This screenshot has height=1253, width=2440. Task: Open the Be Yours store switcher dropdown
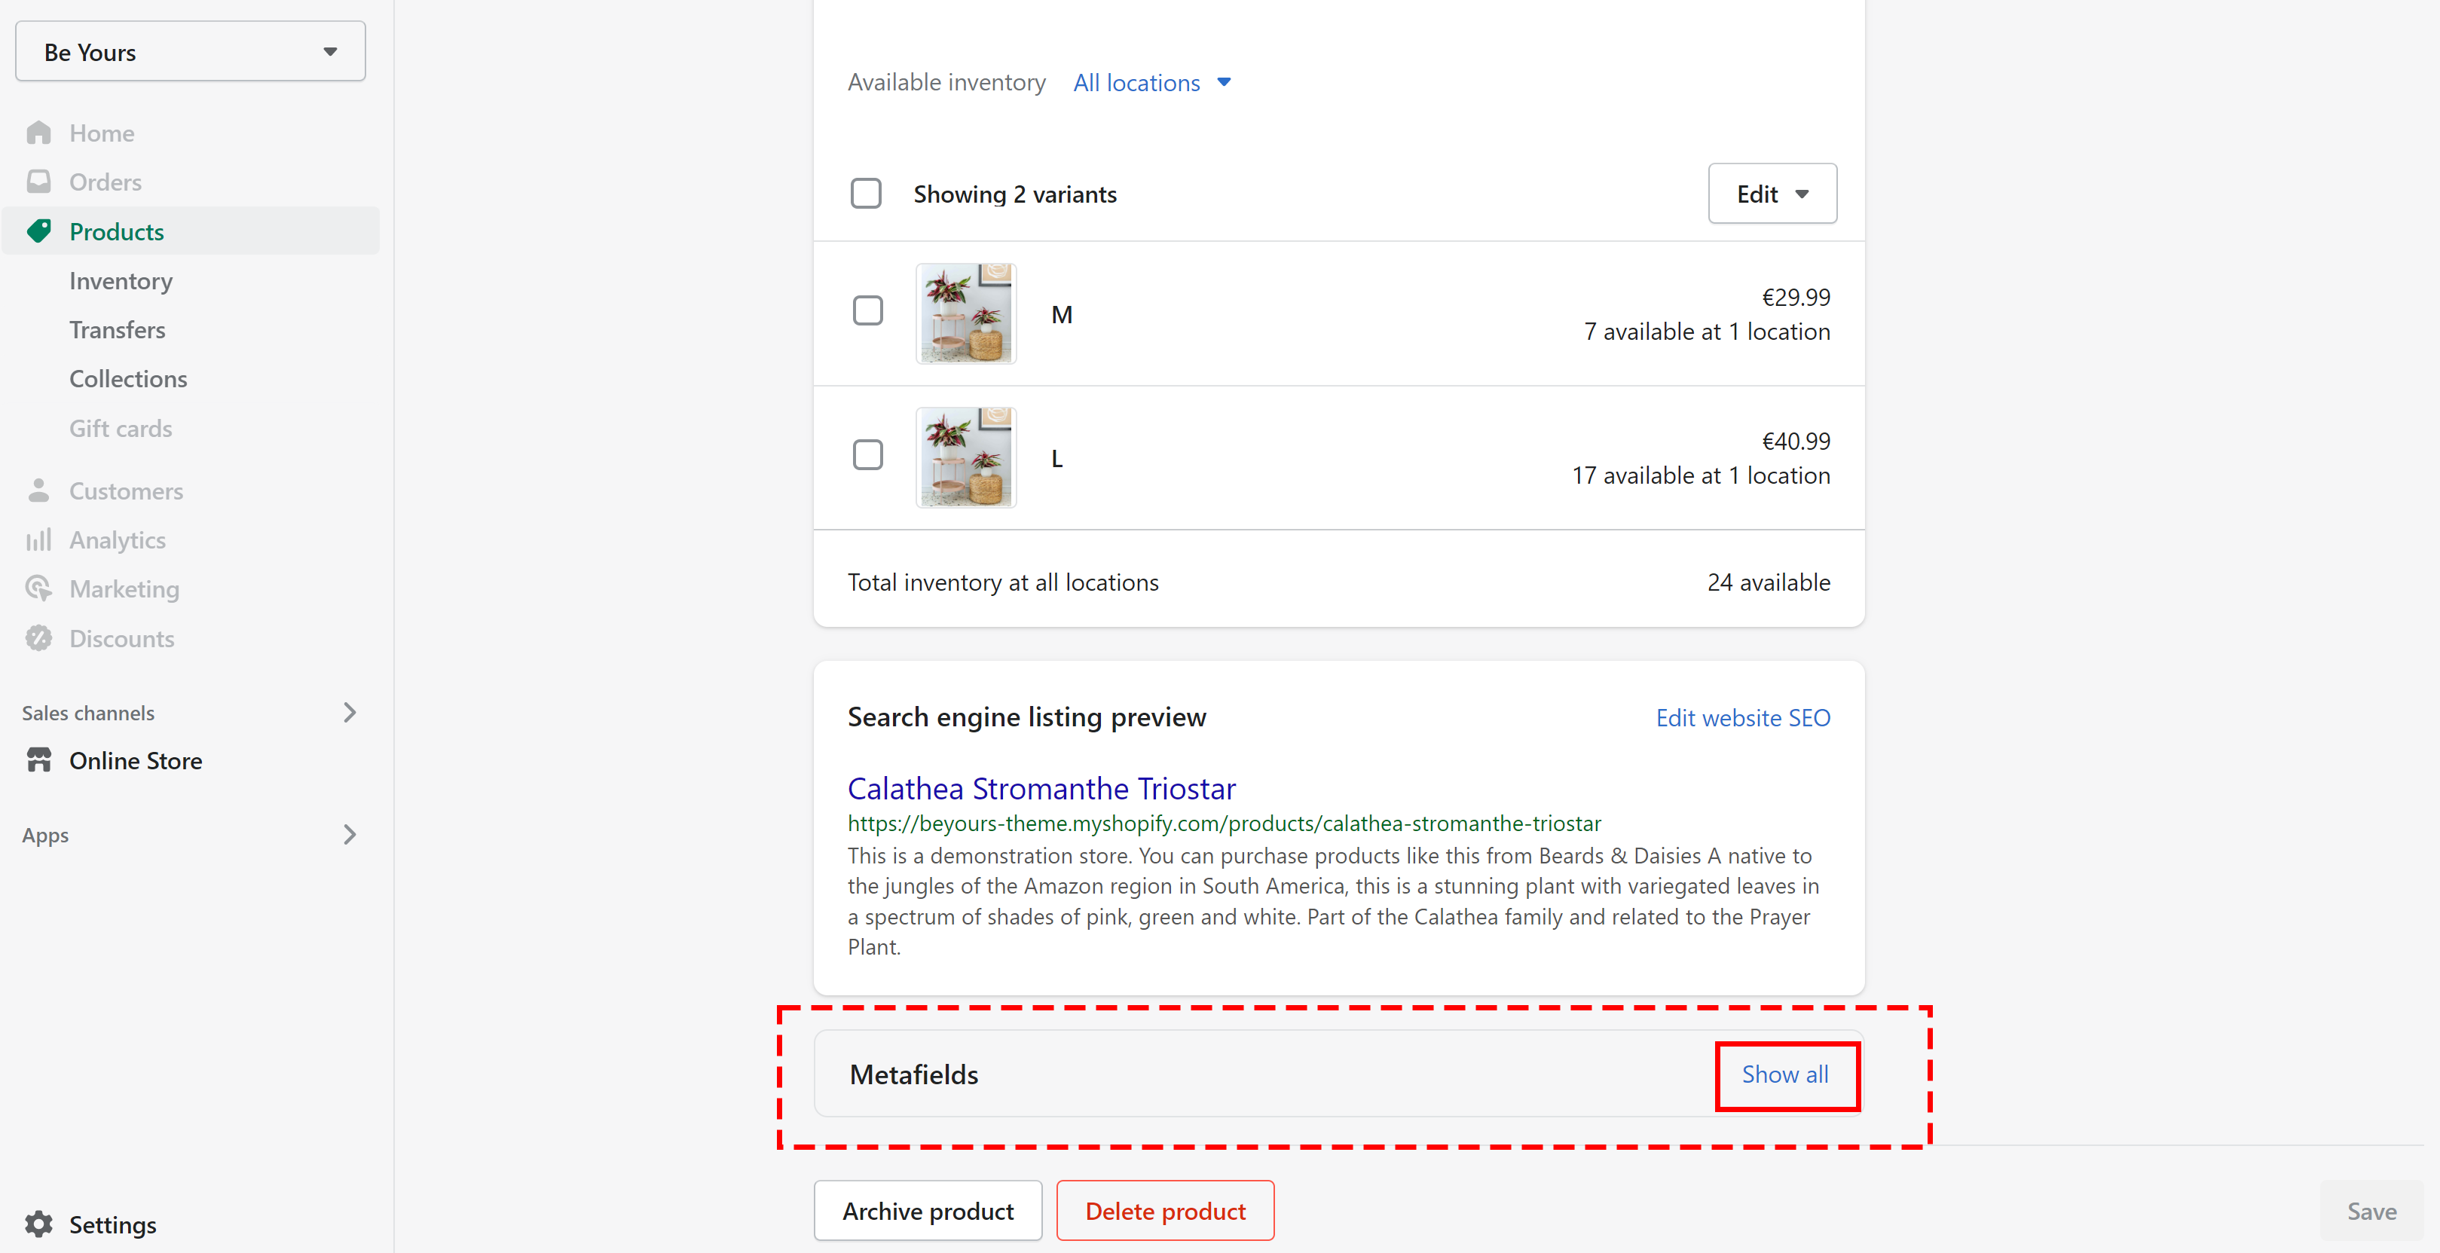point(191,51)
